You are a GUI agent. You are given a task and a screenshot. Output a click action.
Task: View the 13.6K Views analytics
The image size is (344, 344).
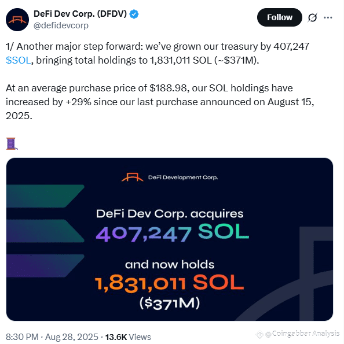pos(128,336)
